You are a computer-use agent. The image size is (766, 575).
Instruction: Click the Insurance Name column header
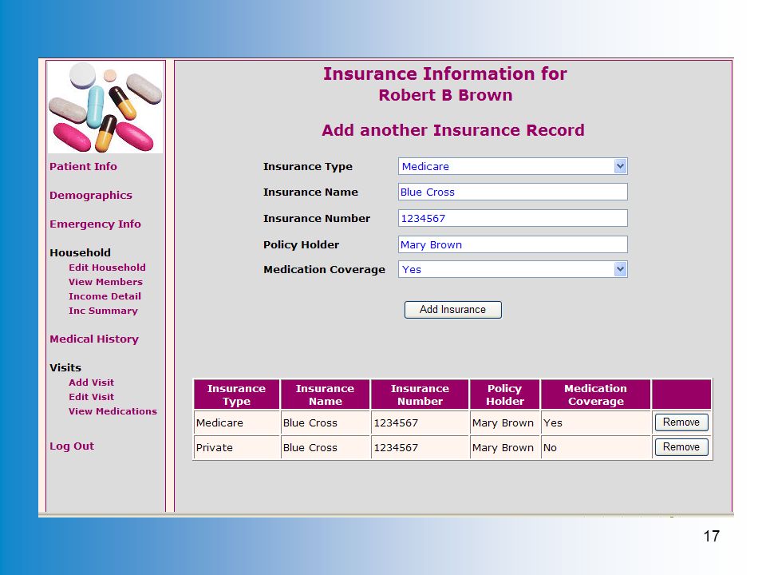tap(326, 395)
